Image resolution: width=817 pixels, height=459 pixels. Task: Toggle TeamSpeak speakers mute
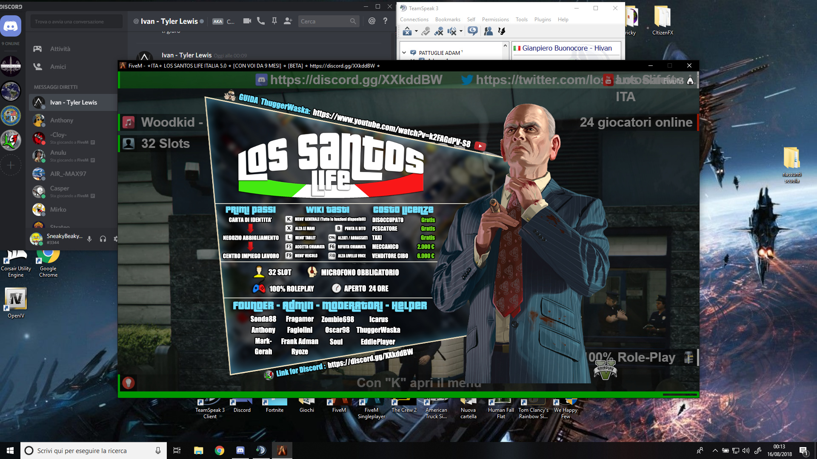coord(452,31)
